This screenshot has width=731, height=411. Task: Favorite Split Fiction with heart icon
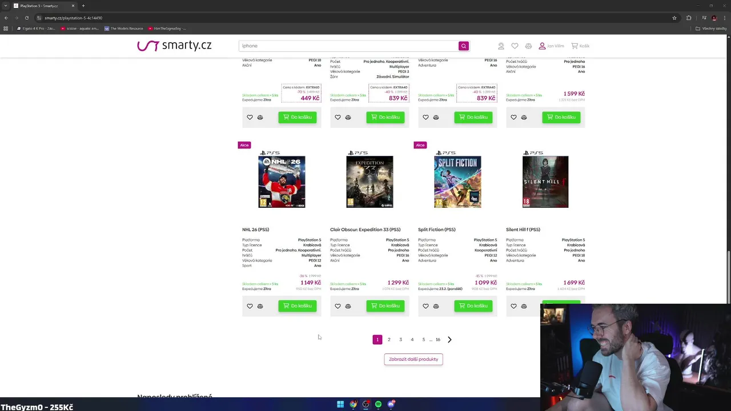point(425,306)
